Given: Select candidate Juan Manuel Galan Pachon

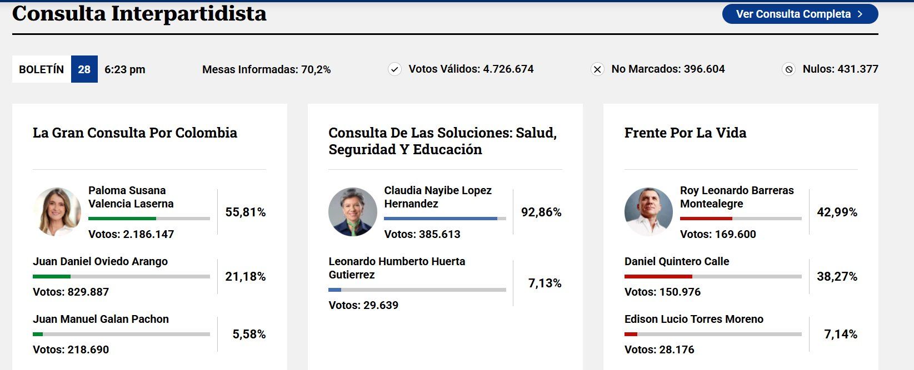Looking at the screenshot, I should click(100, 319).
